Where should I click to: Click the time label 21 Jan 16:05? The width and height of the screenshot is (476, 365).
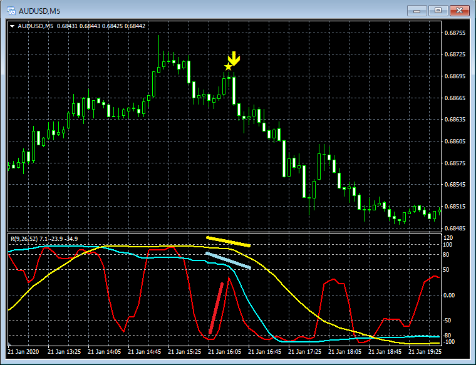click(224, 352)
